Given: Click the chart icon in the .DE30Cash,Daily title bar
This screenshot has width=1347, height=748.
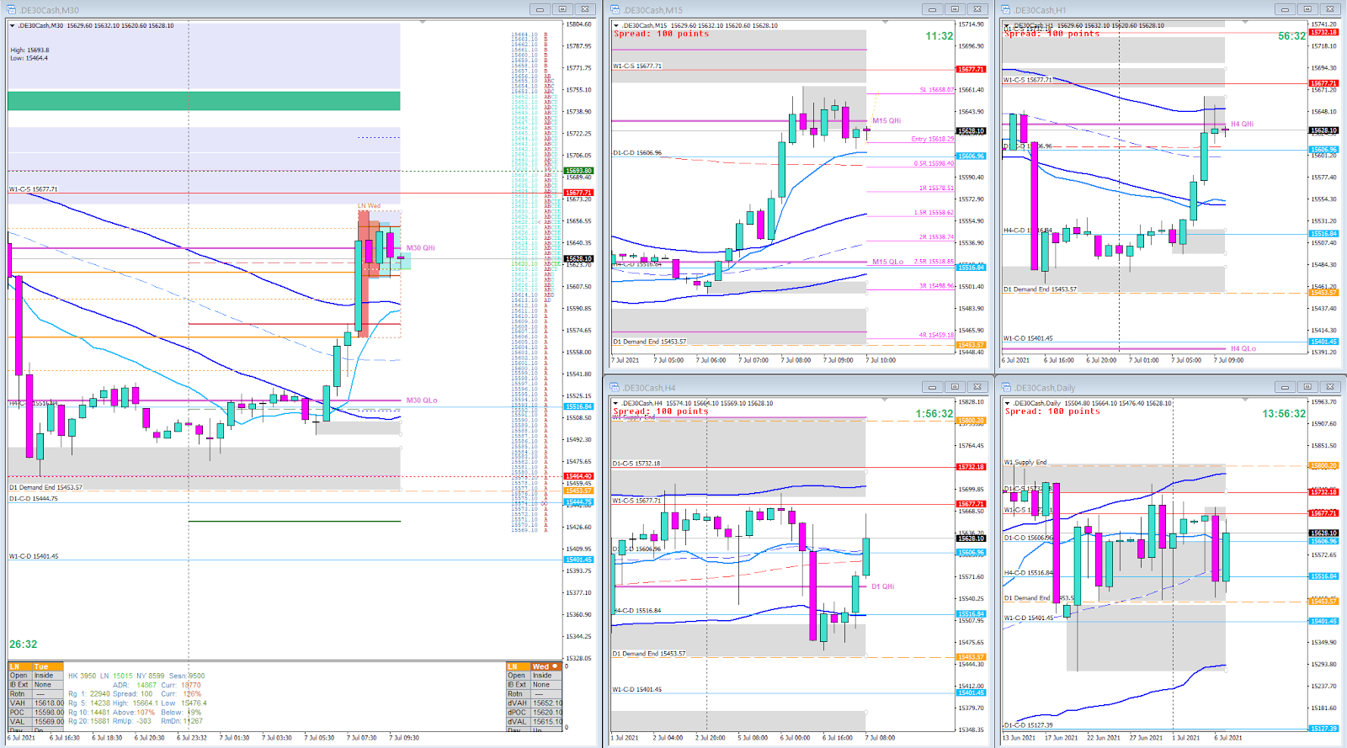Looking at the screenshot, I should click(x=1006, y=387).
